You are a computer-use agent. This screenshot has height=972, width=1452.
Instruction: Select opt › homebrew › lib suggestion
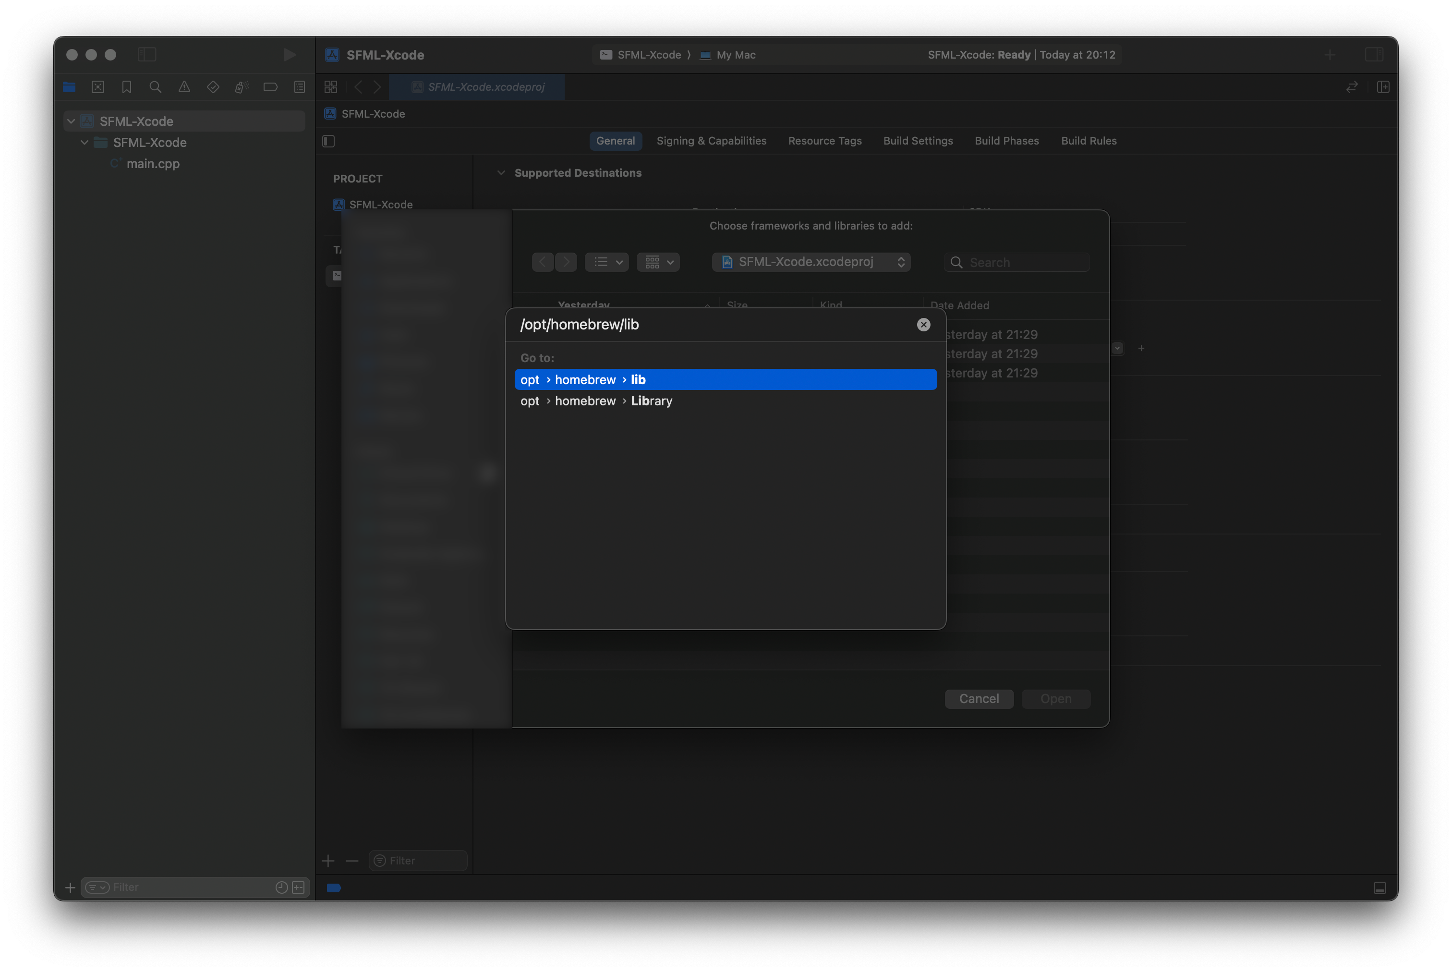click(725, 379)
